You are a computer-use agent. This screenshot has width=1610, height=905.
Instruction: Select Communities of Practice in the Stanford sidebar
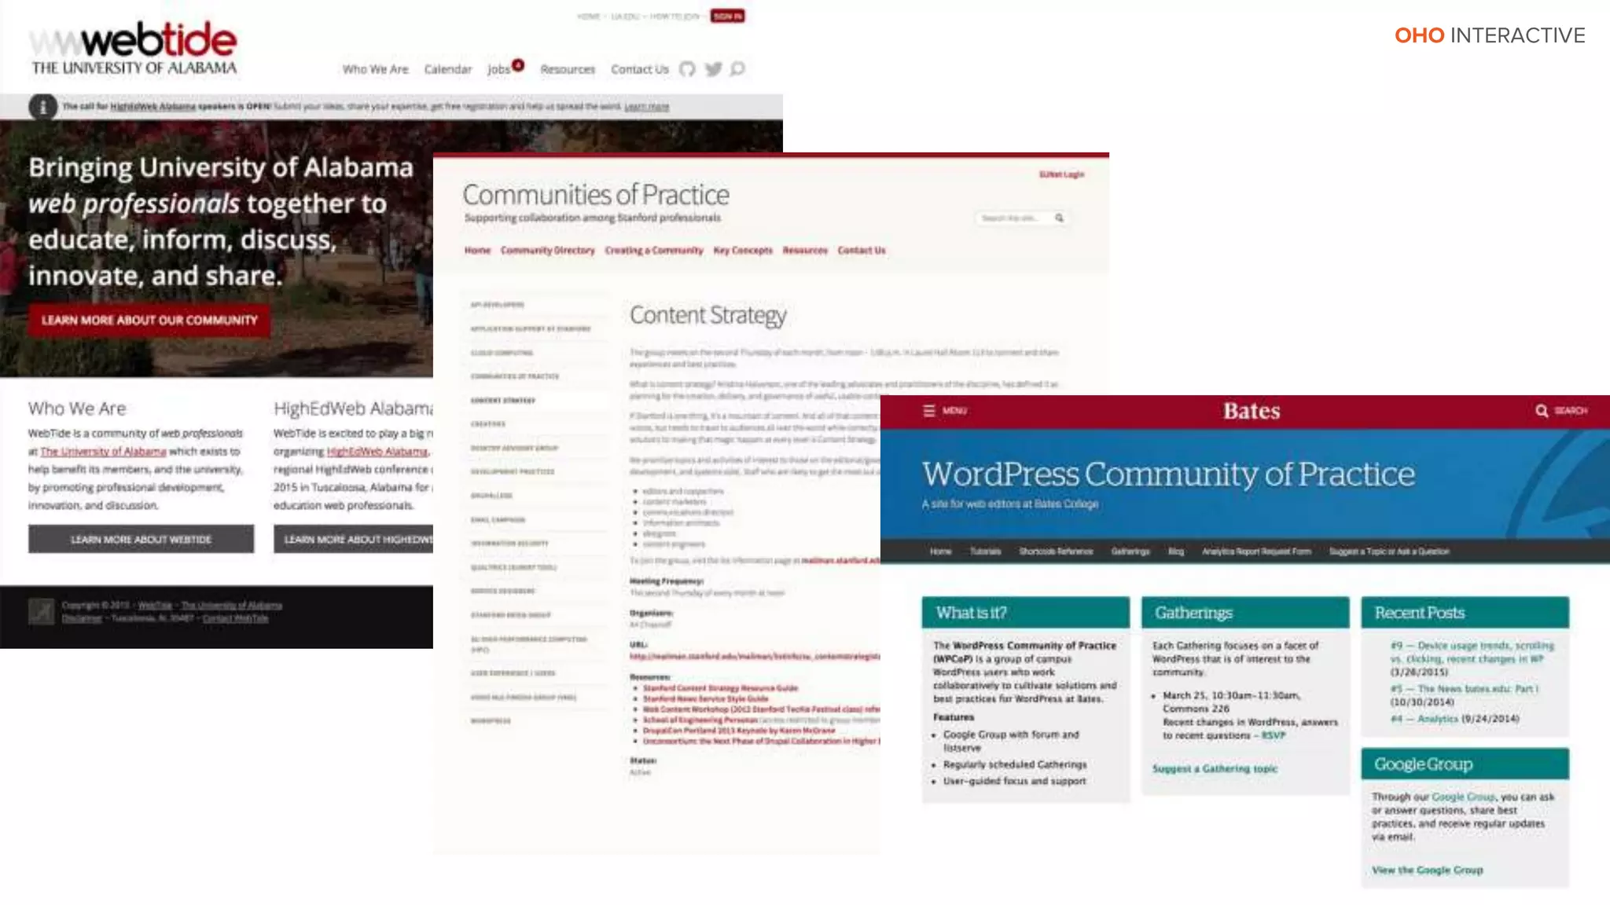coord(515,376)
